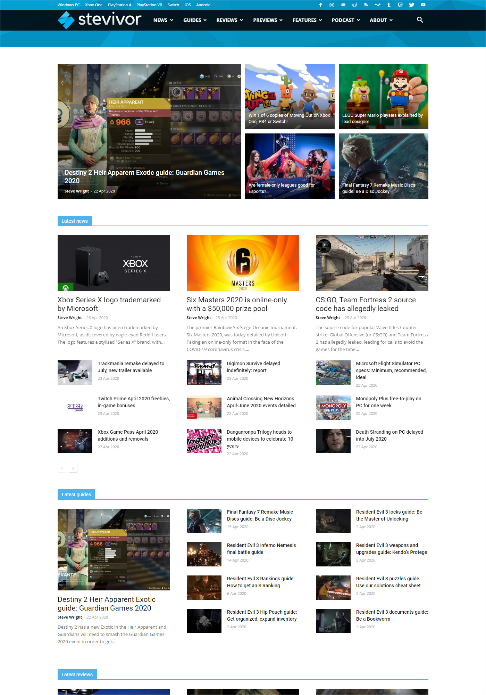486x695 pixels.
Task: Open Death Stranding PC delayed article
Action: click(x=389, y=435)
